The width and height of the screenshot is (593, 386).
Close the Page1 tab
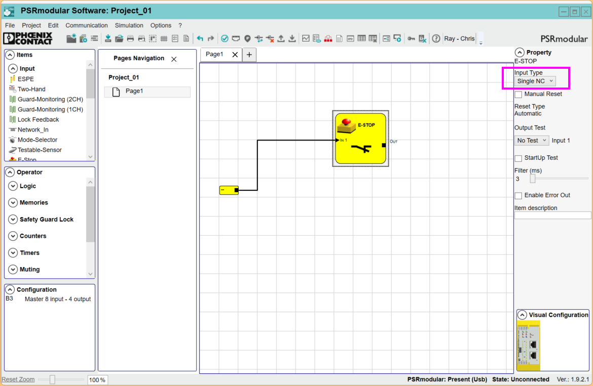coord(235,55)
